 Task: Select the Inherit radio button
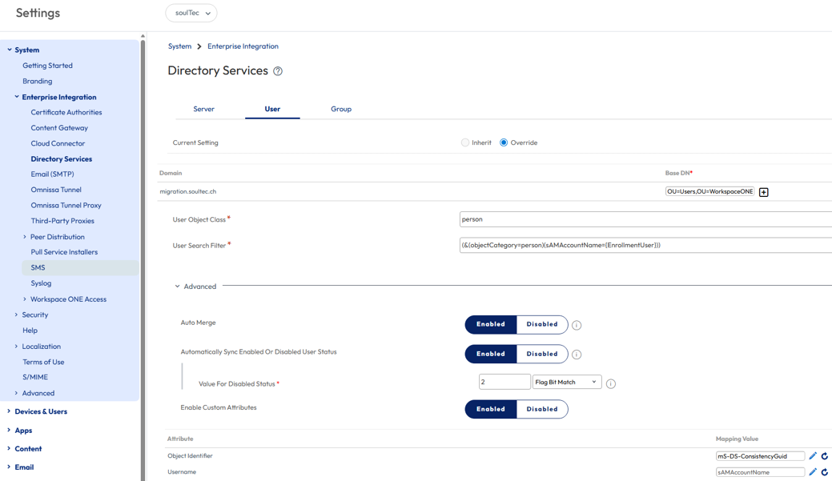pyautogui.click(x=465, y=142)
